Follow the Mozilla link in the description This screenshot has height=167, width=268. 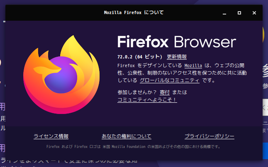[193, 65]
